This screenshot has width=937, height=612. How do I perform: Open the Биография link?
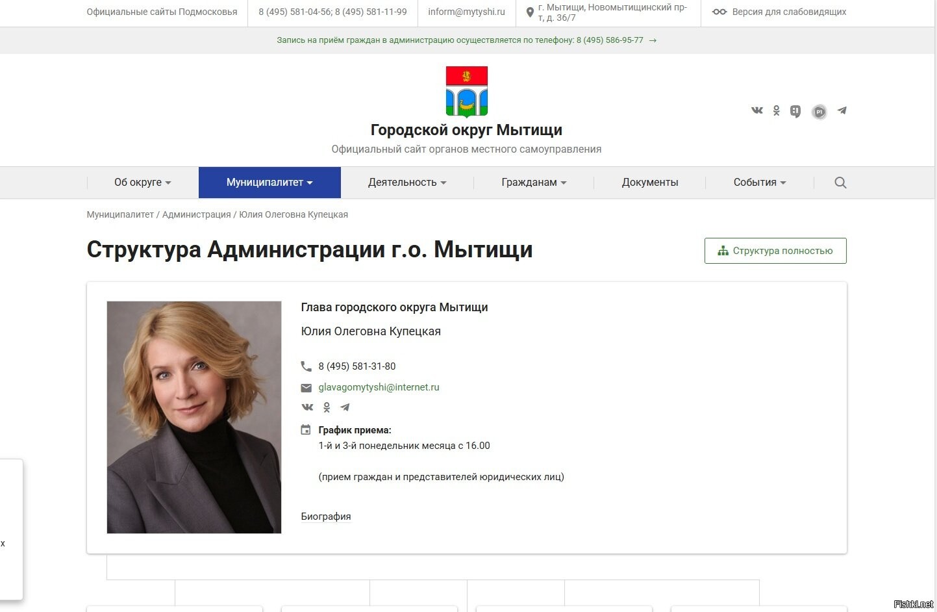[326, 516]
